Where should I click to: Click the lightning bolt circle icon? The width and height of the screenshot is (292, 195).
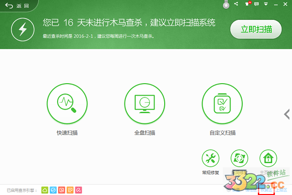pos(23,30)
